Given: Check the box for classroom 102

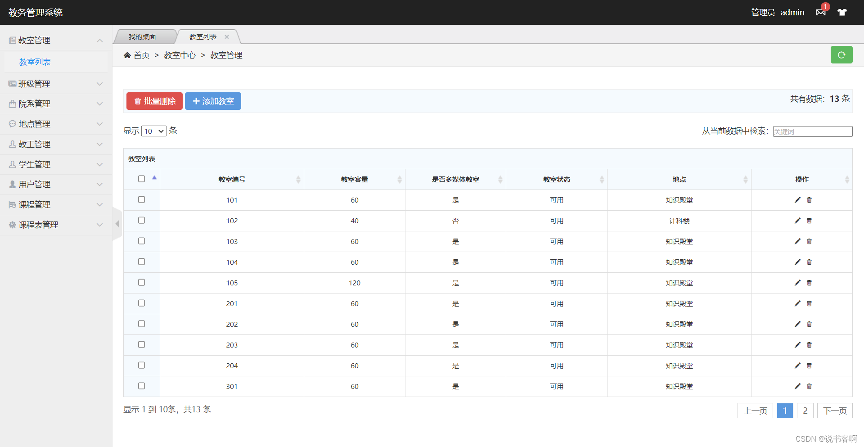Looking at the screenshot, I should [141, 220].
